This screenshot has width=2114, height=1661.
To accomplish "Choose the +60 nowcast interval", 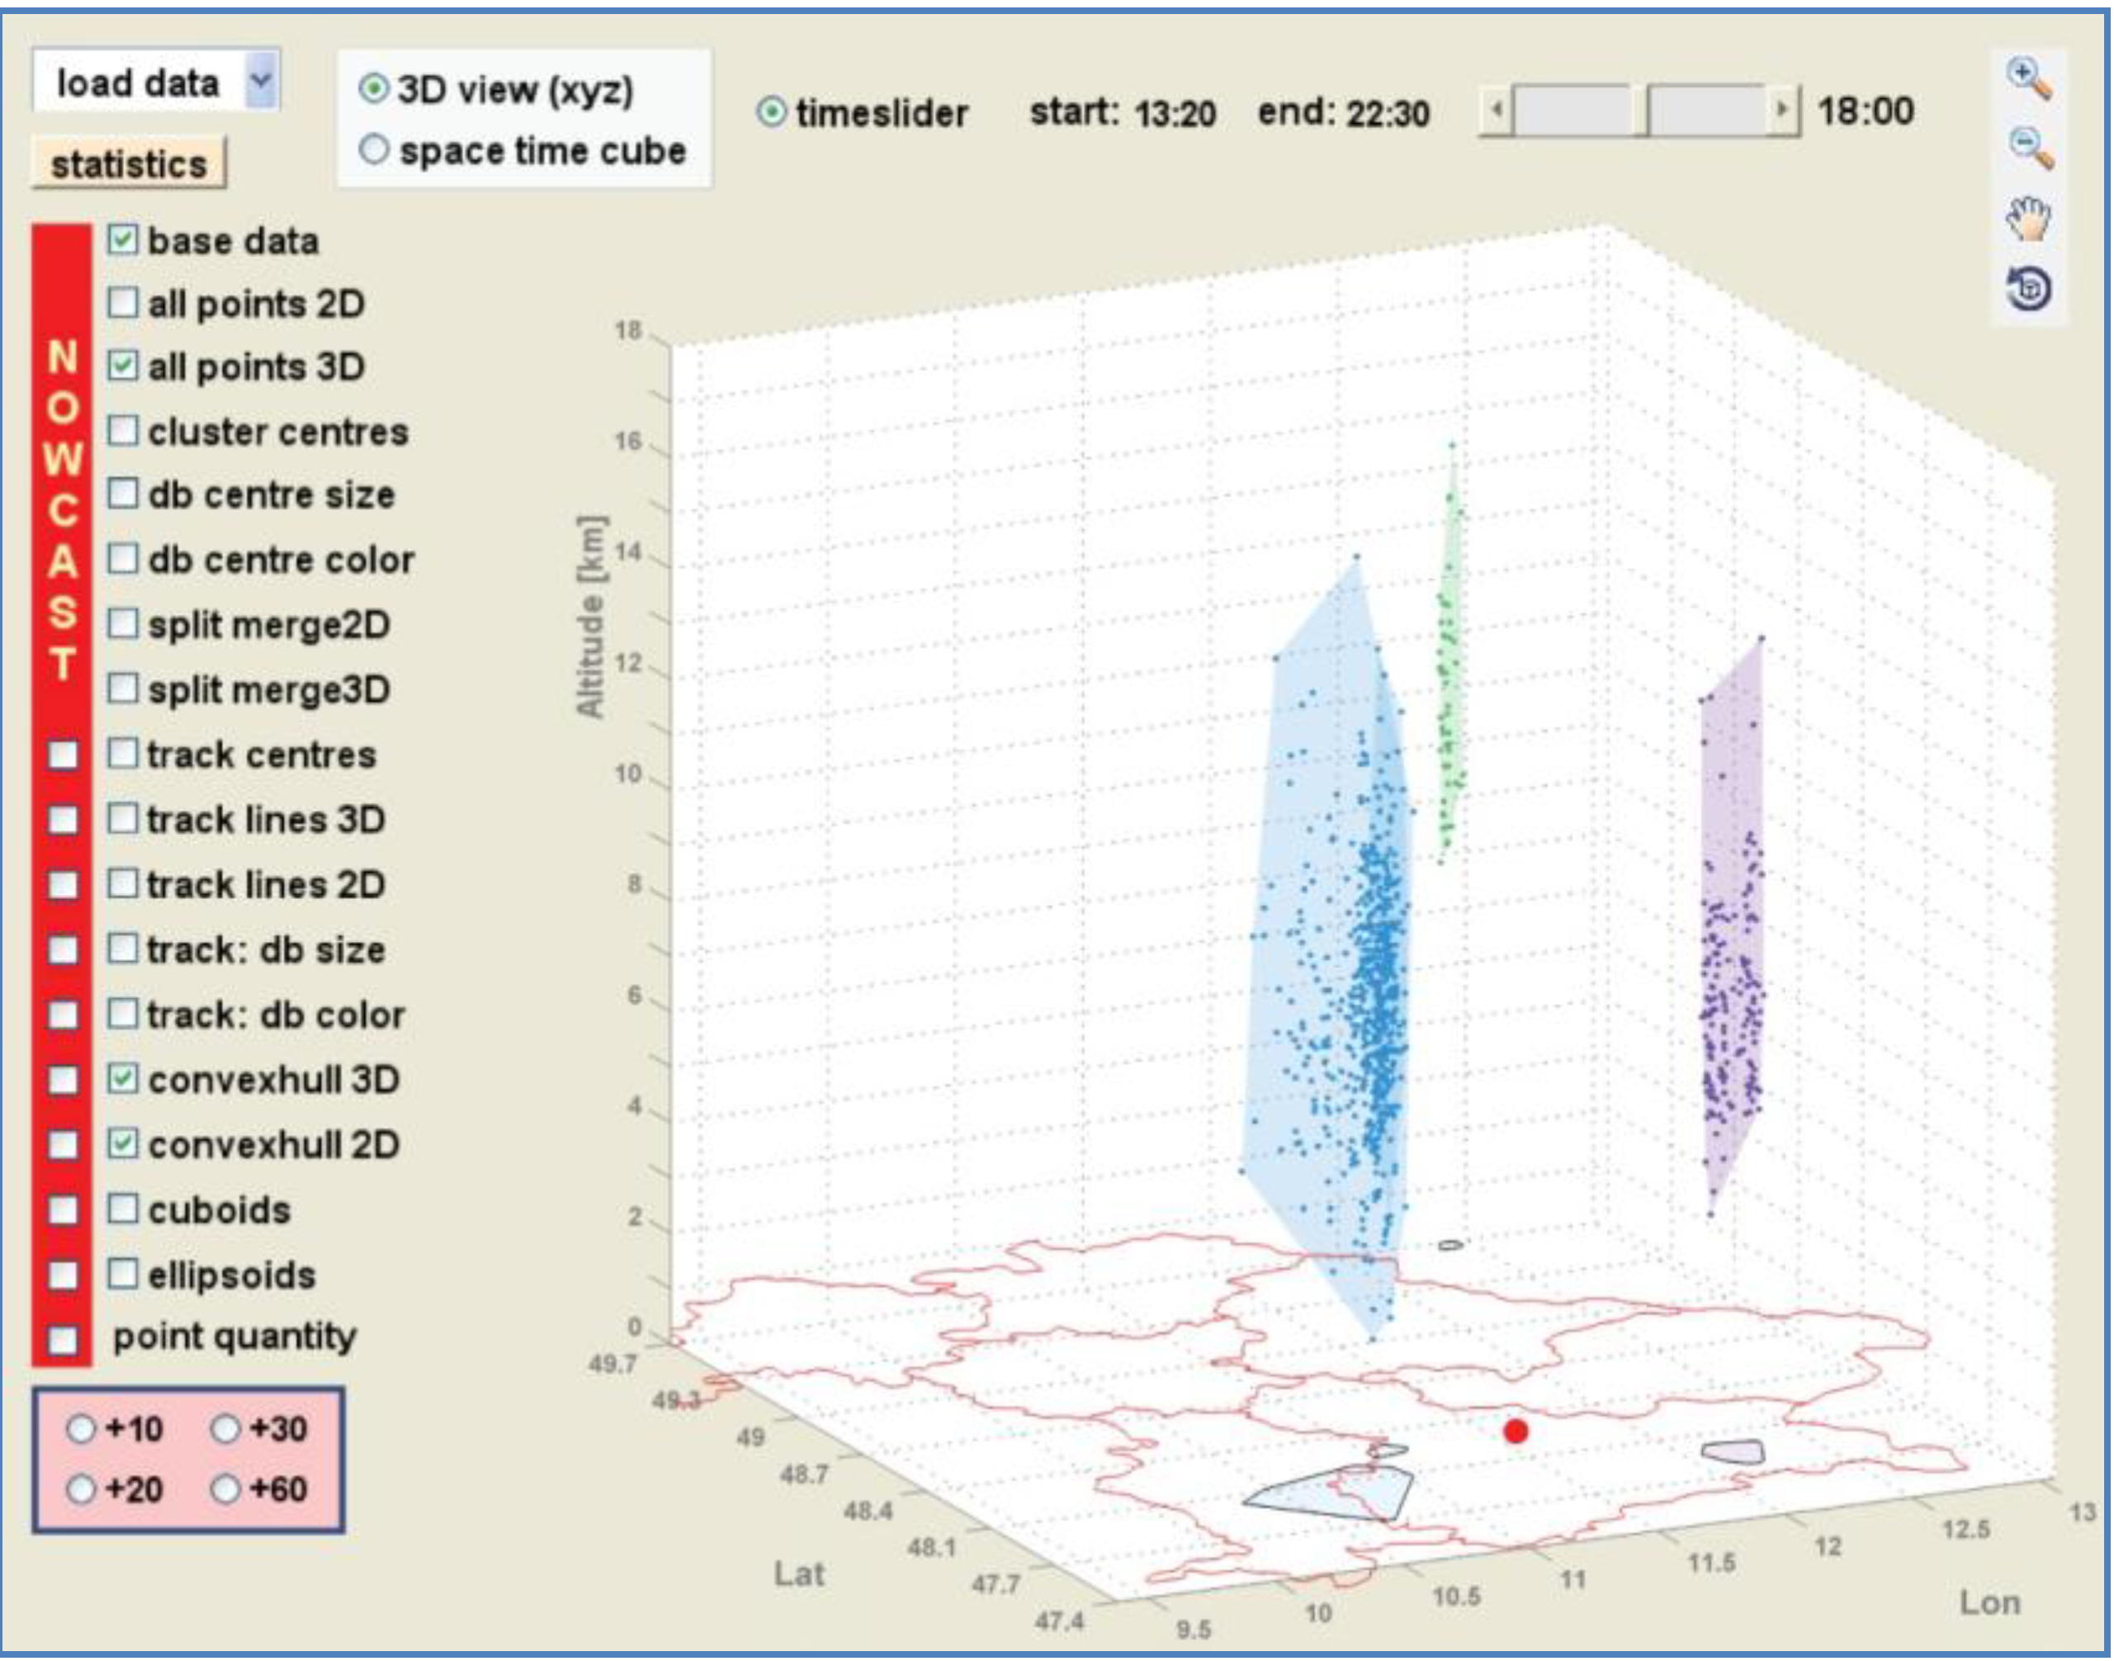I will coord(225,1488).
